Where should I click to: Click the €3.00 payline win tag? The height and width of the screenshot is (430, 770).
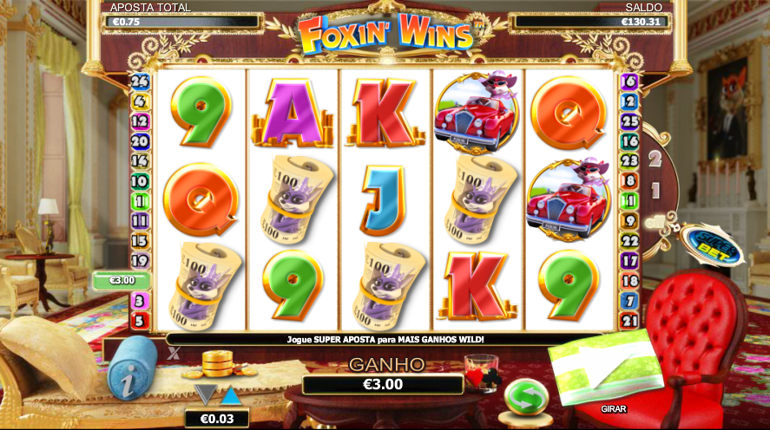pyautogui.click(x=122, y=281)
